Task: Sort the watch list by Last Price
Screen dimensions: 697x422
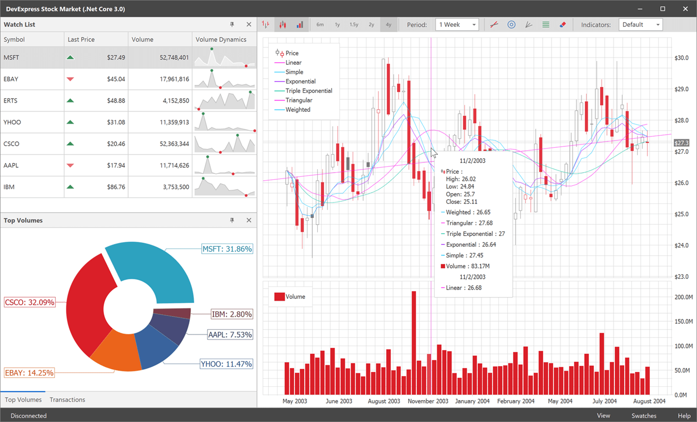Action: coord(96,39)
